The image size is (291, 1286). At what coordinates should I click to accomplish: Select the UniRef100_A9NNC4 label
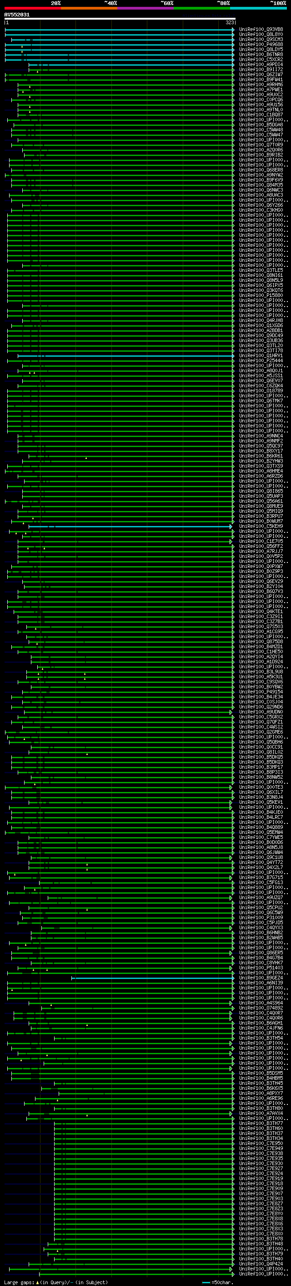click(261, 436)
